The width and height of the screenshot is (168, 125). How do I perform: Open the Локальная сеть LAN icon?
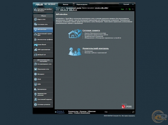tap(35, 69)
